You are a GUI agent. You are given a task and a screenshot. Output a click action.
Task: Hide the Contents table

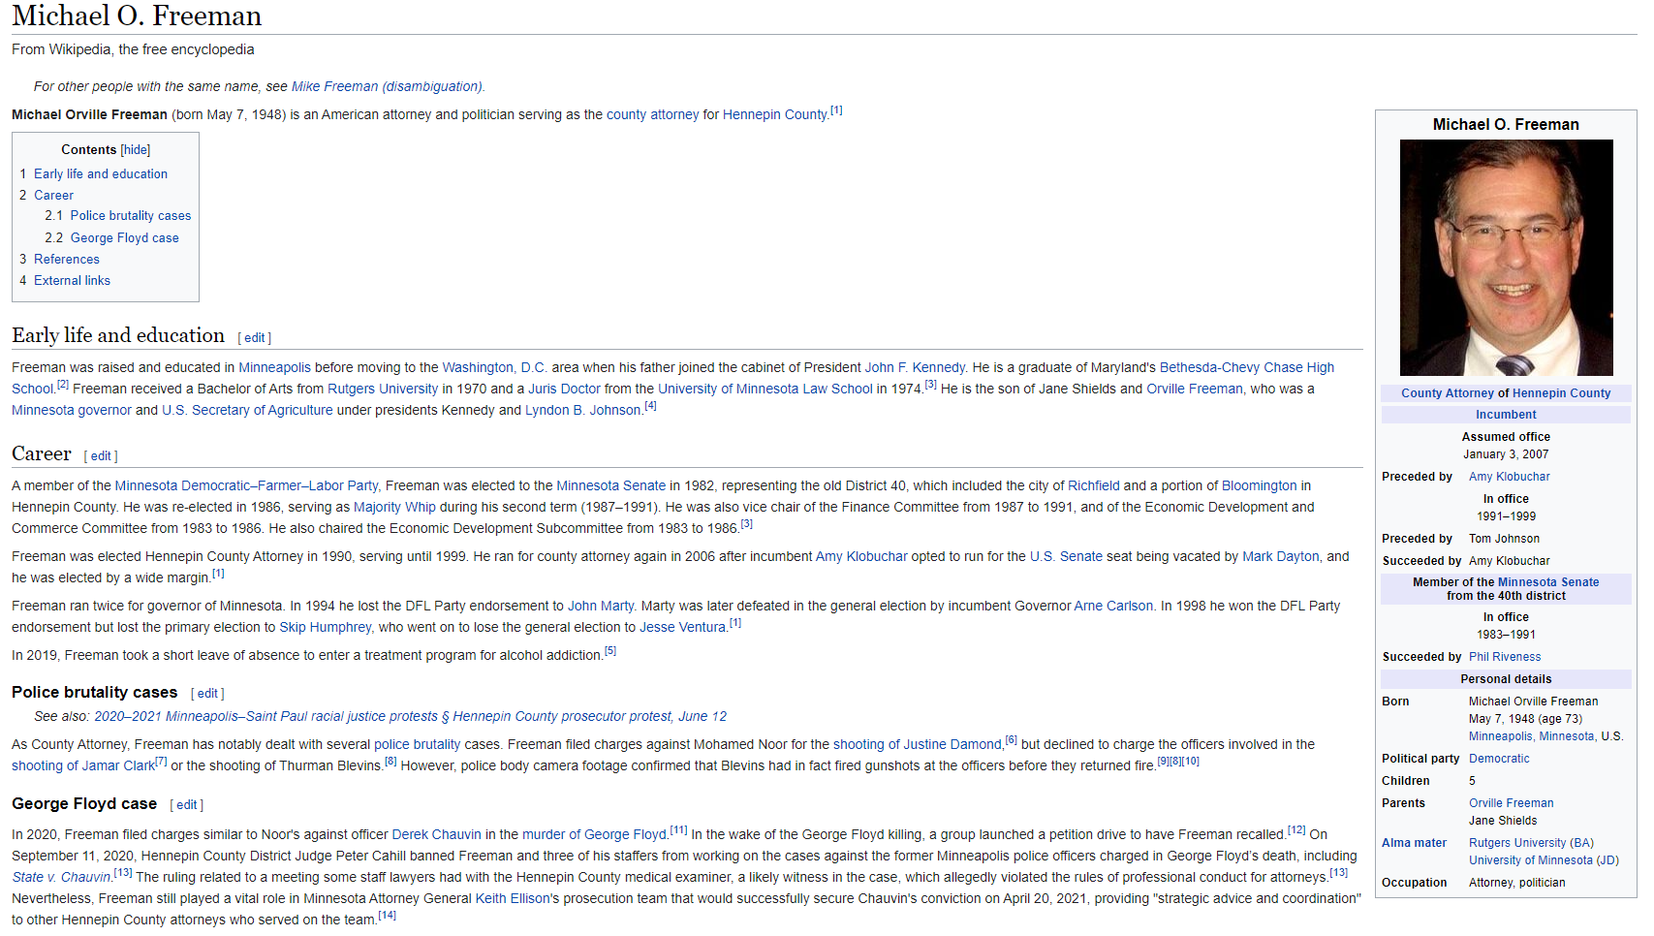click(x=136, y=150)
